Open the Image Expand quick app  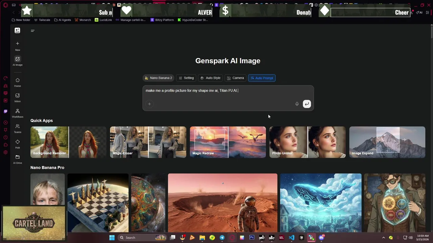click(387, 142)
